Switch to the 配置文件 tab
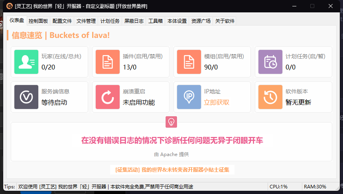The image size is (343, 194). click(x=62, y=21)
